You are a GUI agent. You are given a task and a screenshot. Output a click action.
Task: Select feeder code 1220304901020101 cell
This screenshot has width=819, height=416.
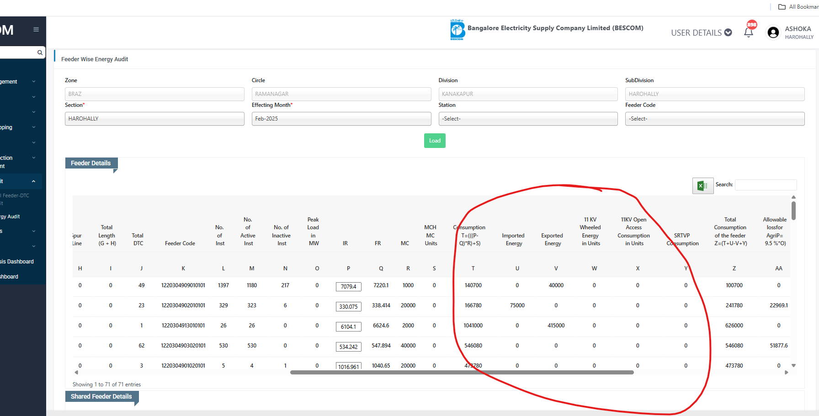coord(183,366)
